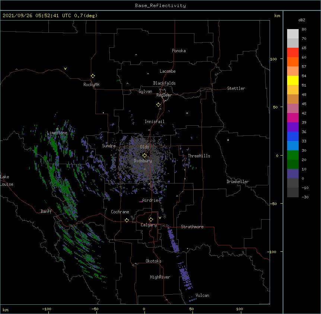Viewport: 321px width, 314px height.
Task: Click the Calgary label
Action: (149, 225)
